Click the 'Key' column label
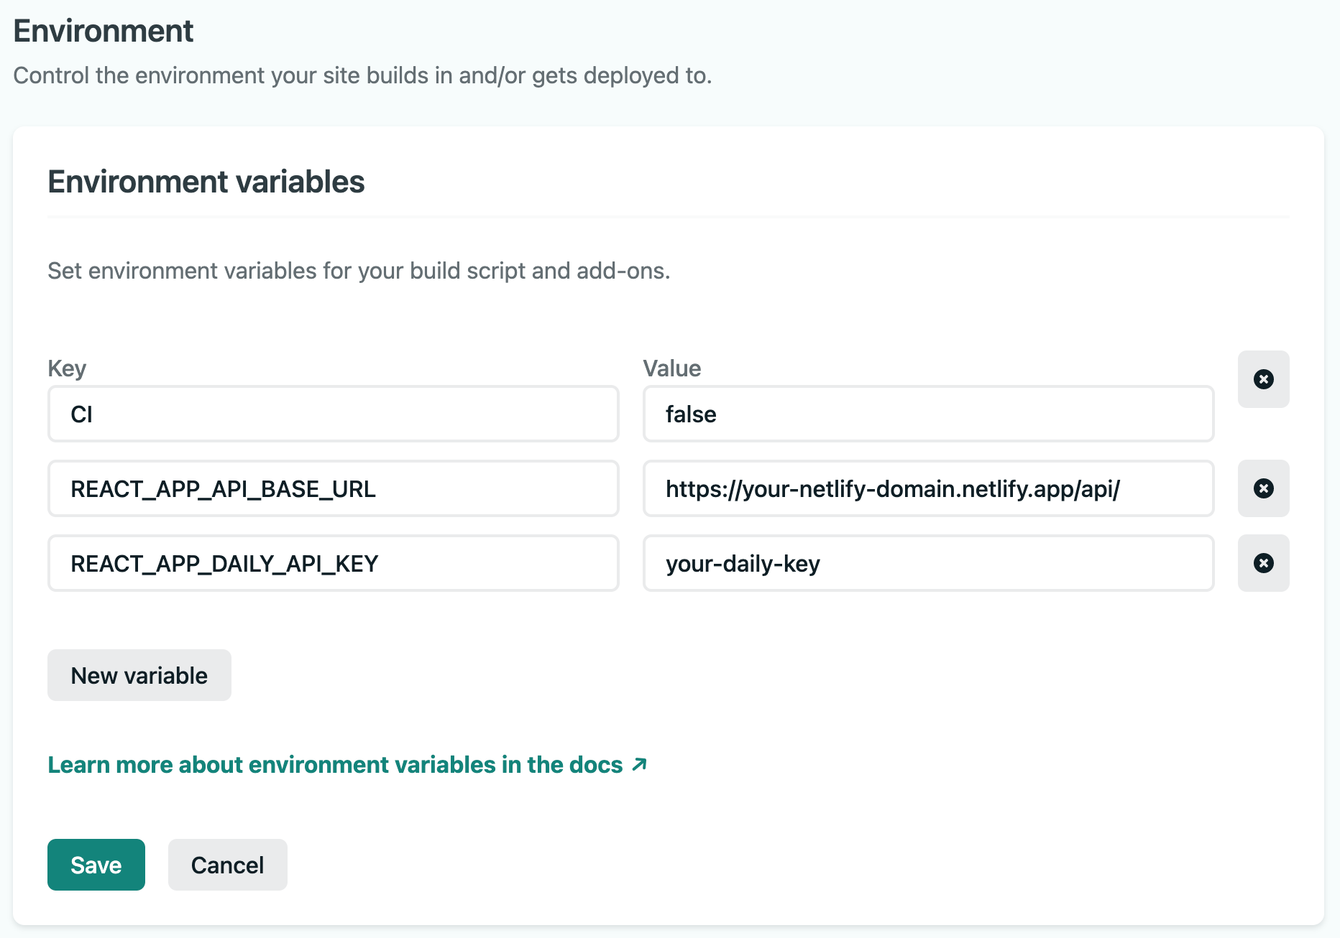Screen dimensions: 1340x938 pos(67,368)
